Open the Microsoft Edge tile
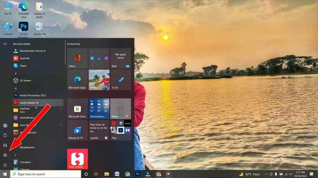The image size is (318, 178). tap(78, 80)
